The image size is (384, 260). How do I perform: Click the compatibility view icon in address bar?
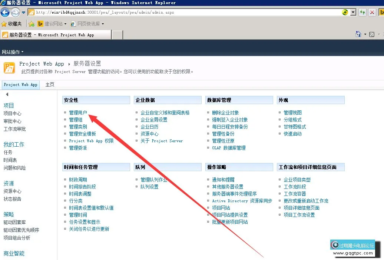[x=345, y=12]
